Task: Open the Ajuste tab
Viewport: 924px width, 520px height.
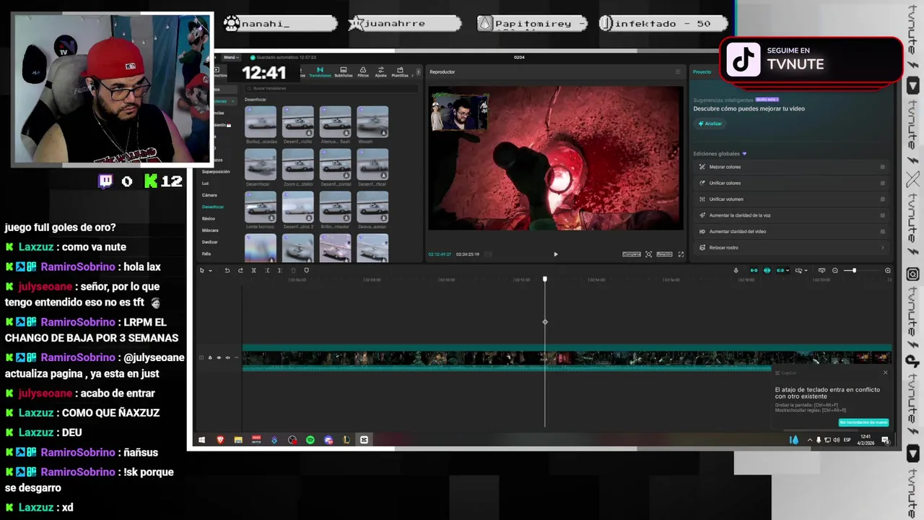Action: pos(380,72)
